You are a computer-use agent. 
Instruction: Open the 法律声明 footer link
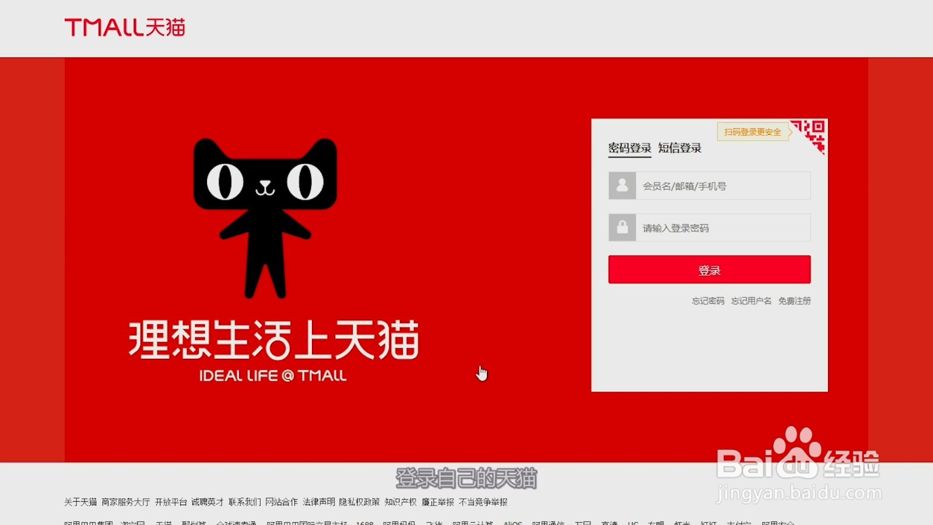coord(319,502)
